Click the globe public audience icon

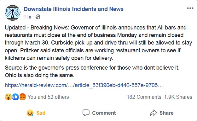(x=38, y=17)
